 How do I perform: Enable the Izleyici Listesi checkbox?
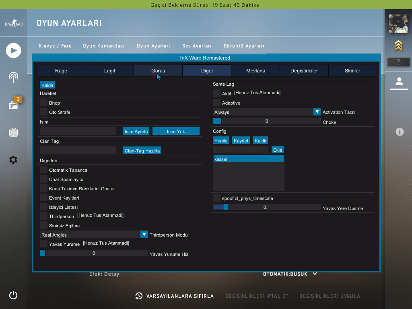(x=43, y=207)
